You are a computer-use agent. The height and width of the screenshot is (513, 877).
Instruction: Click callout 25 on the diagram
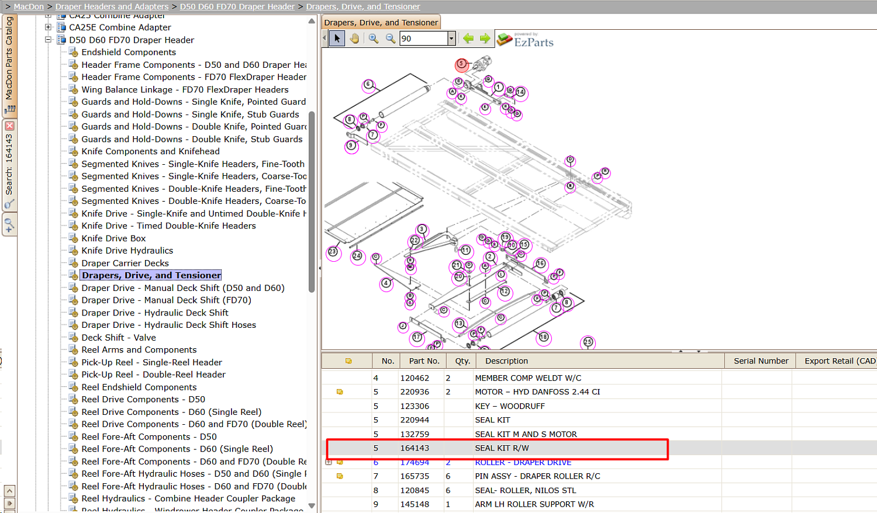[x=588, y=342]
